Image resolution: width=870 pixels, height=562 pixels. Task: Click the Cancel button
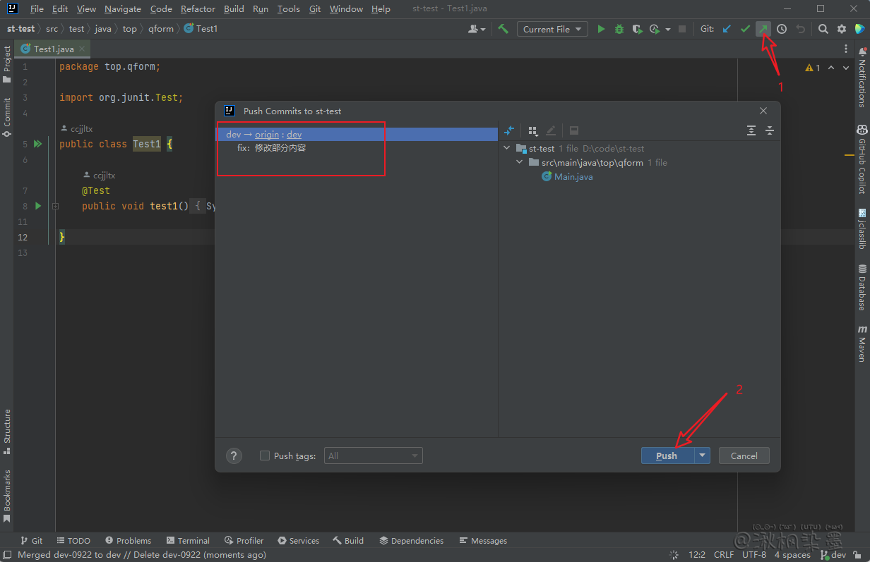point(744,456)
